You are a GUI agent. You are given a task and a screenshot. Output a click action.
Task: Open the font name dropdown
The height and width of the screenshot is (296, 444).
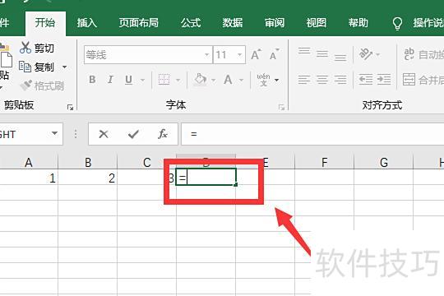207,54
